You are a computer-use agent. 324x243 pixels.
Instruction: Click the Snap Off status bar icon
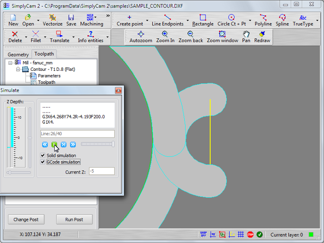203,235
